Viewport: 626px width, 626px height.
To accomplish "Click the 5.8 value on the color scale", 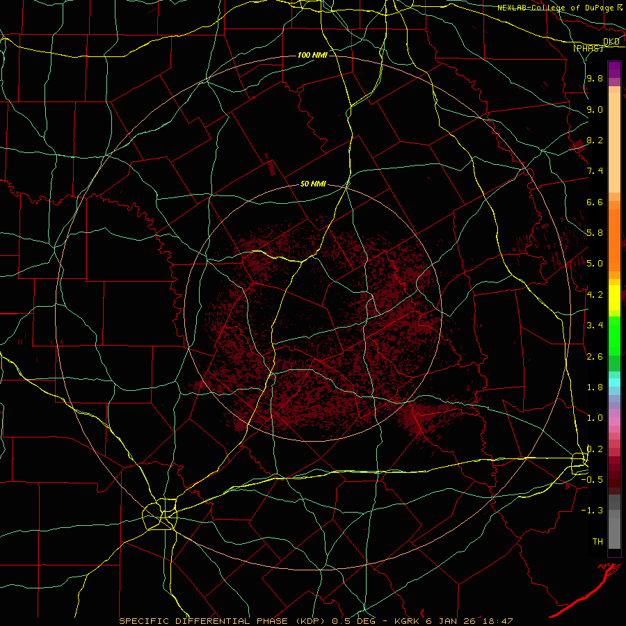I will click(x=595, y=233).
